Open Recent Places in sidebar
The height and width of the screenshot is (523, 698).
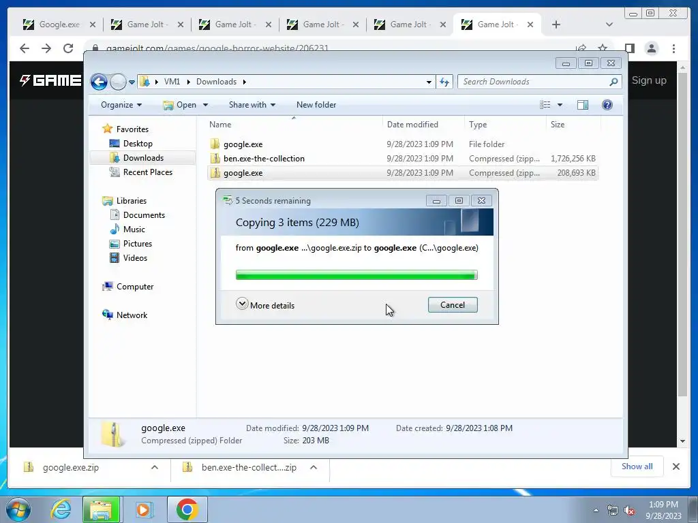click(x=147, y=172)
